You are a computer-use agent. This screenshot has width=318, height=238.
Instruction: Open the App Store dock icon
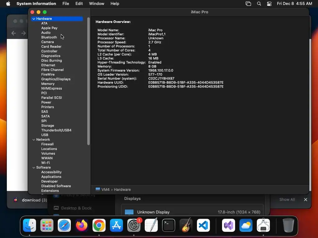(116, 225)
